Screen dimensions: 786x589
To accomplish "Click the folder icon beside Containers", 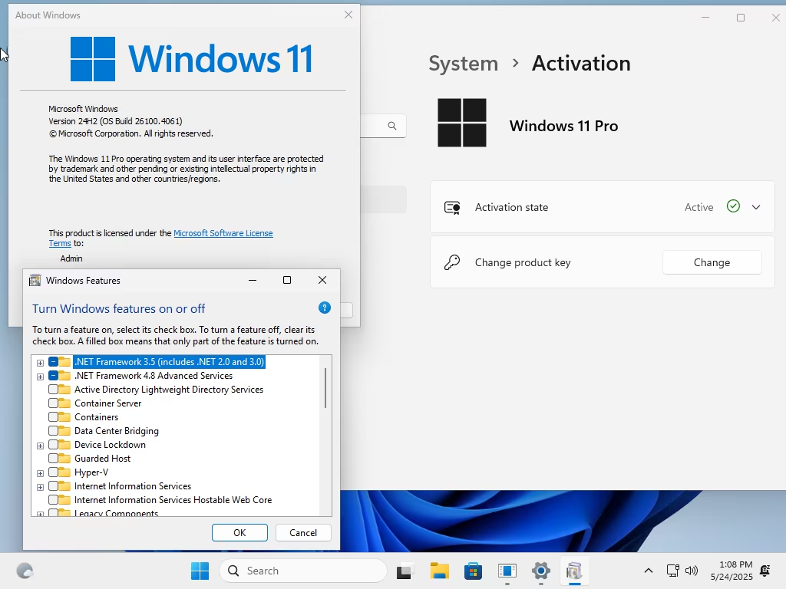I will click(x=64, y=417).
